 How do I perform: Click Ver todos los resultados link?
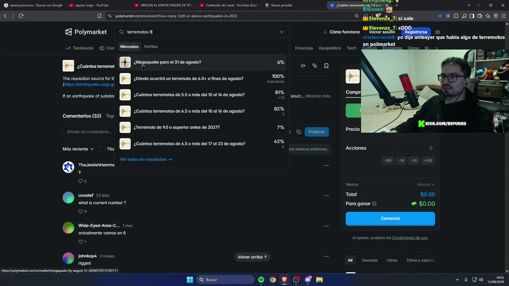146,159
